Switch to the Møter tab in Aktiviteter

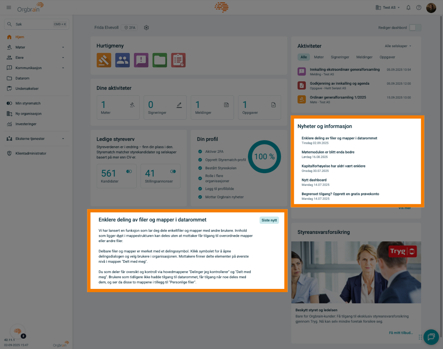click(319, 57)
